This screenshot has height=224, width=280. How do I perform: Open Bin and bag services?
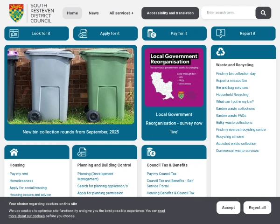coord(232,88)
